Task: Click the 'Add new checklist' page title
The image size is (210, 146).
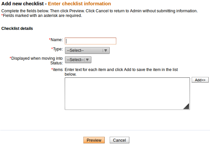Action: pos(23,4)
